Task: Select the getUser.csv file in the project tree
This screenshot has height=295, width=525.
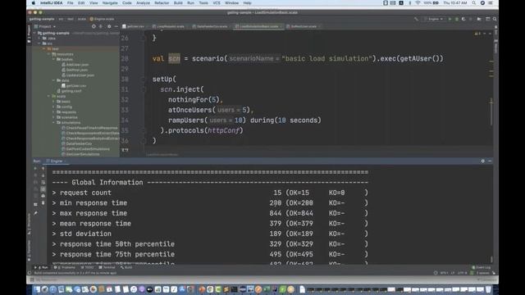Action: (x=74, y=85)
